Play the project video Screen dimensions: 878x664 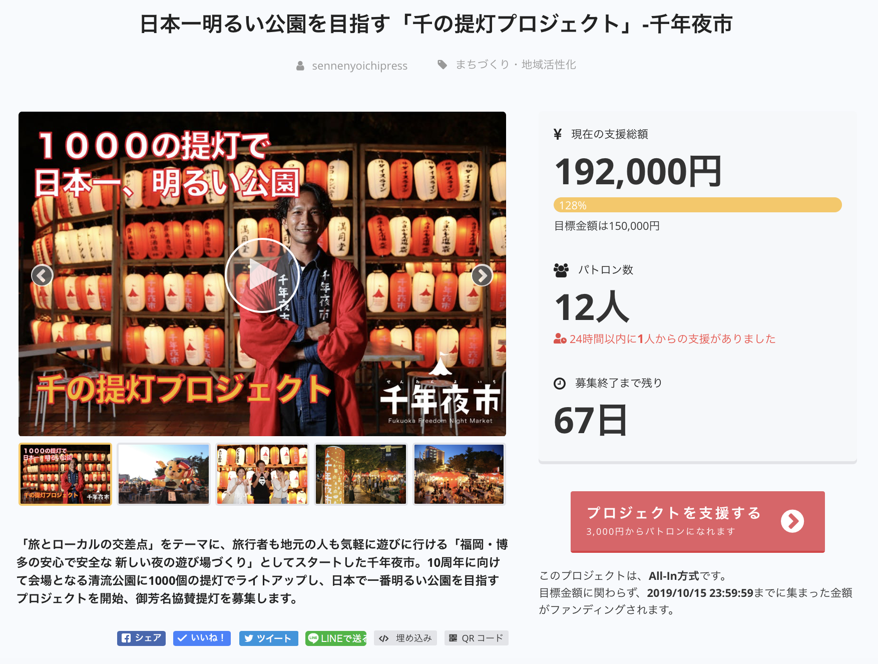(x=262, y=275)
